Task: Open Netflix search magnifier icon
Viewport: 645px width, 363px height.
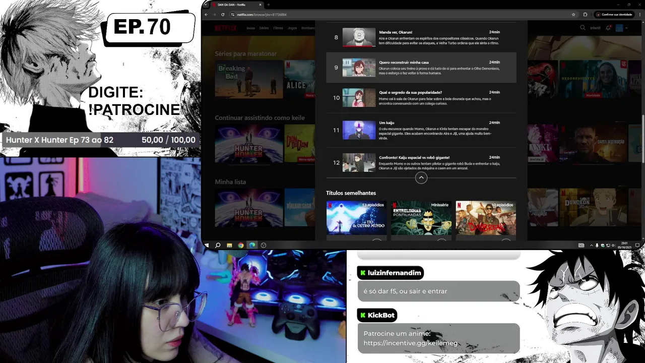Action: (x=583, y=28)
